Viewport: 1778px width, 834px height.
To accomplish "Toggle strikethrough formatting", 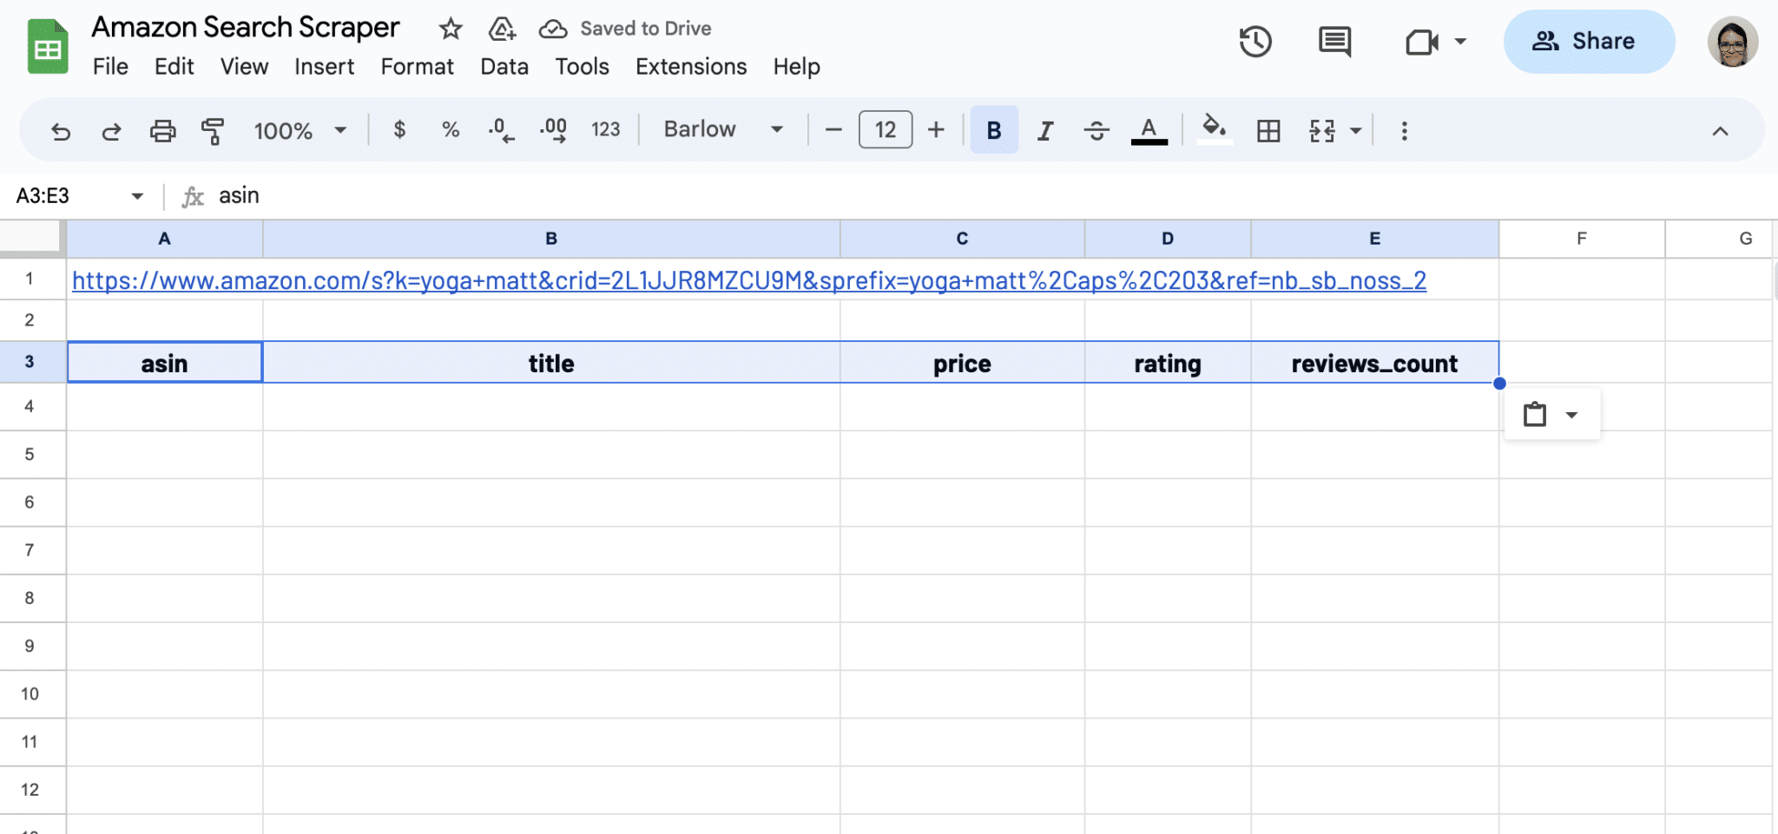I will tap(1096, 130).
